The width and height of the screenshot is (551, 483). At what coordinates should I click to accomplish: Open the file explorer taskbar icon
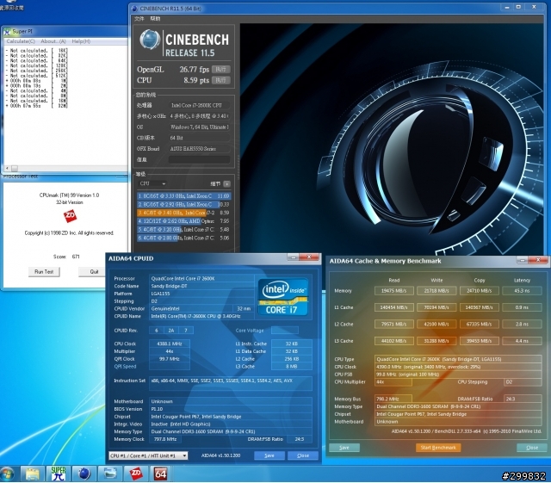[33, 474]
